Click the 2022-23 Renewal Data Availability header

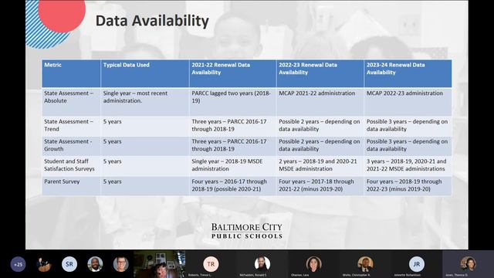[x=320, y=73]
